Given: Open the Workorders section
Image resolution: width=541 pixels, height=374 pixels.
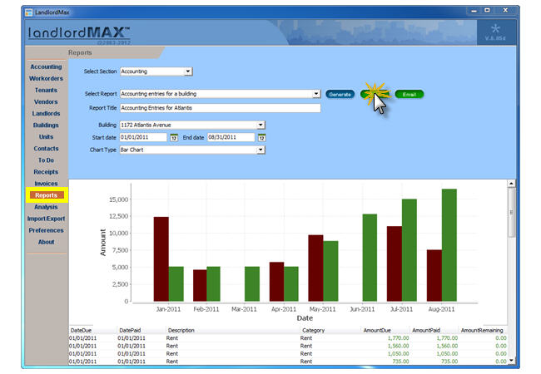Looking at the screenshot, I should click(x=46, y=78).
